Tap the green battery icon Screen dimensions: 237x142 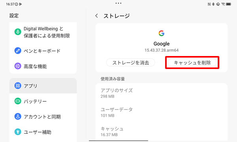pos(18,101)
